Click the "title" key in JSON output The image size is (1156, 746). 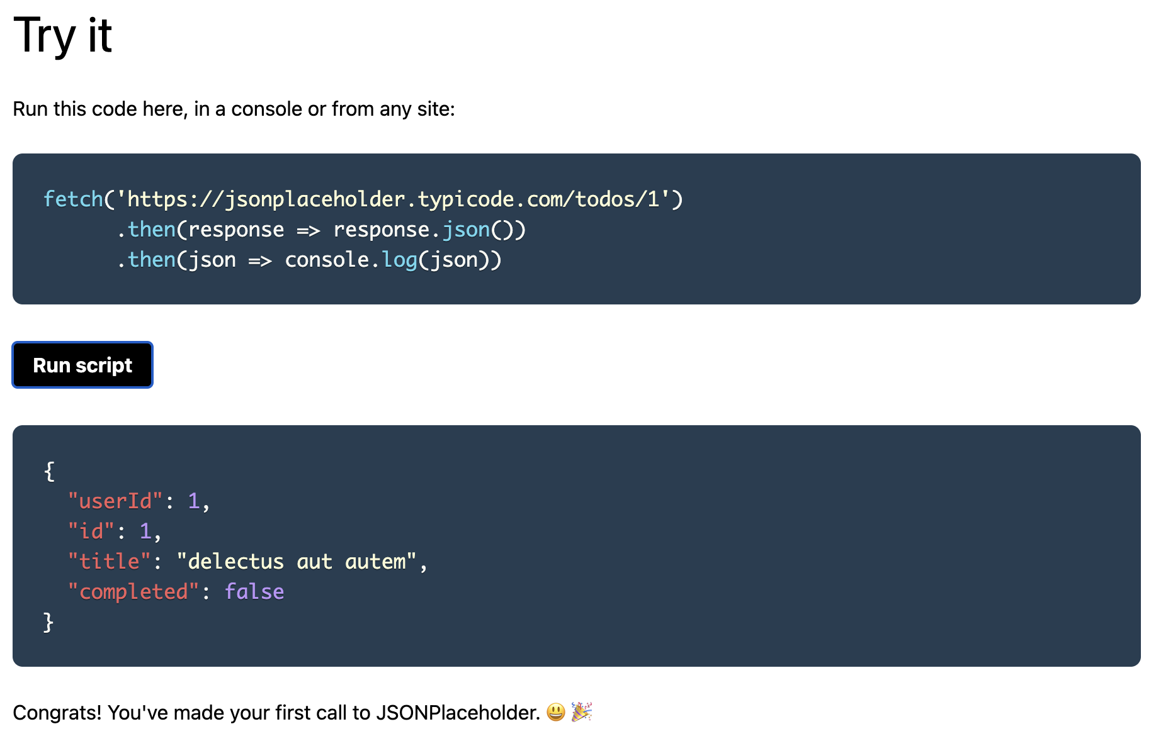pos(109,562)
